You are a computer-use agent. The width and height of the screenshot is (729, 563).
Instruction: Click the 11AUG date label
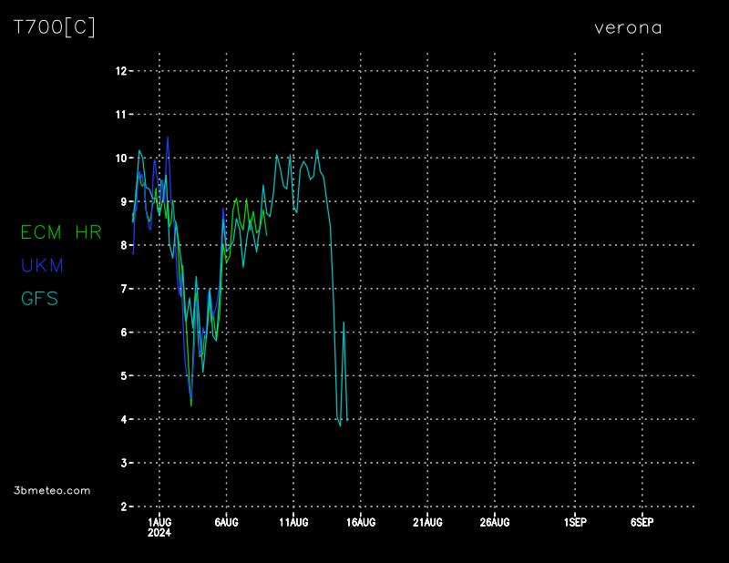[x=293, y=522]
